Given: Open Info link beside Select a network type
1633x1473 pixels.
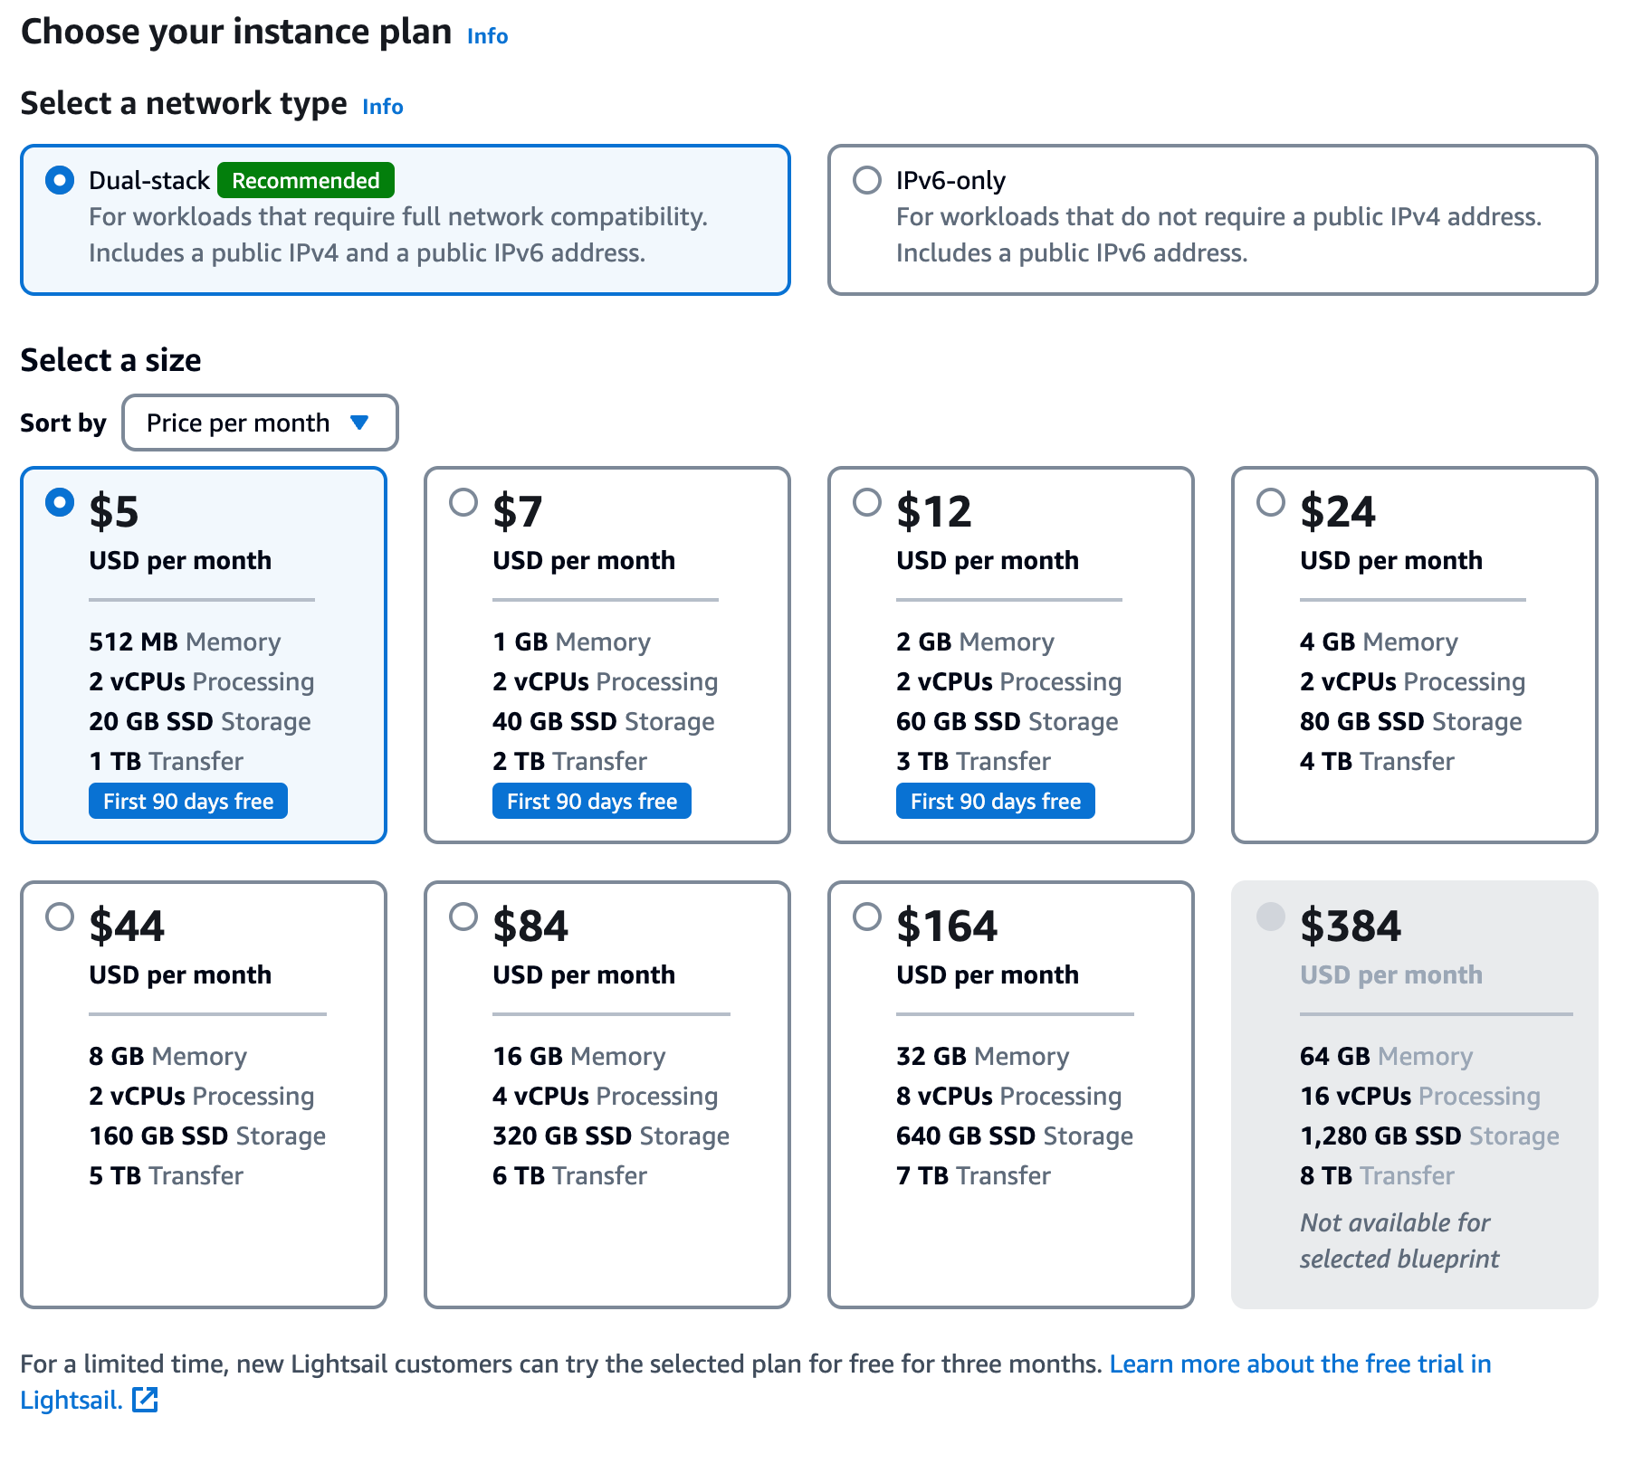Looking at the screenshot, I should [x=382, y=107].
